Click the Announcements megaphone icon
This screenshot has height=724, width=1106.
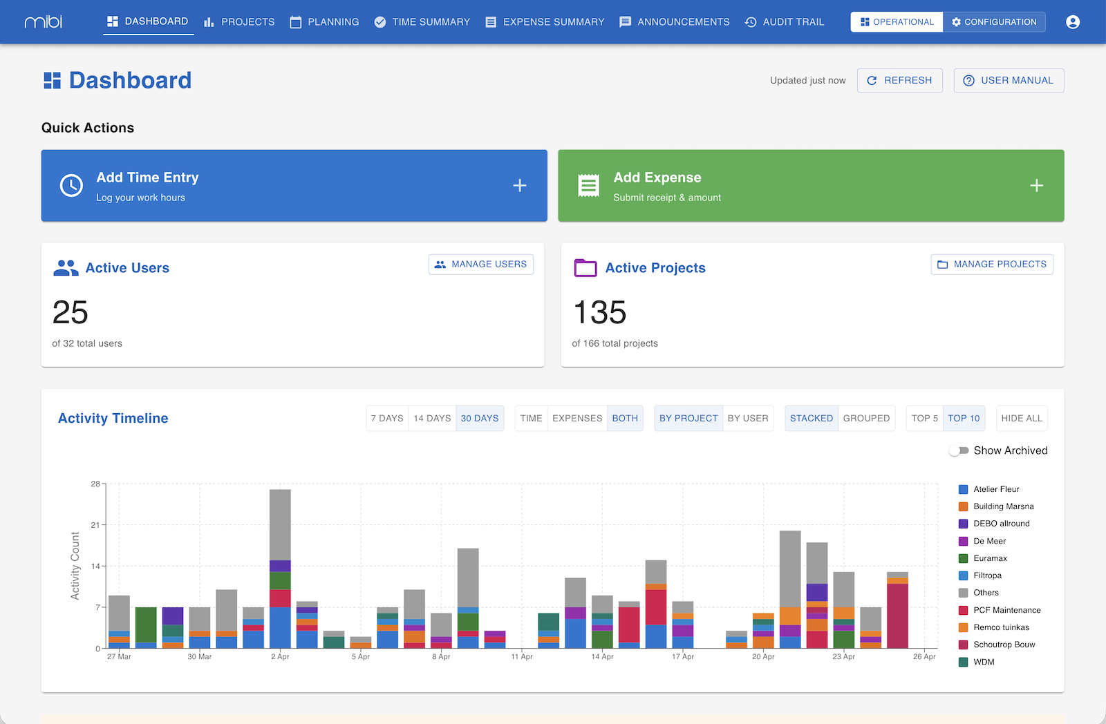coord(625,21)
